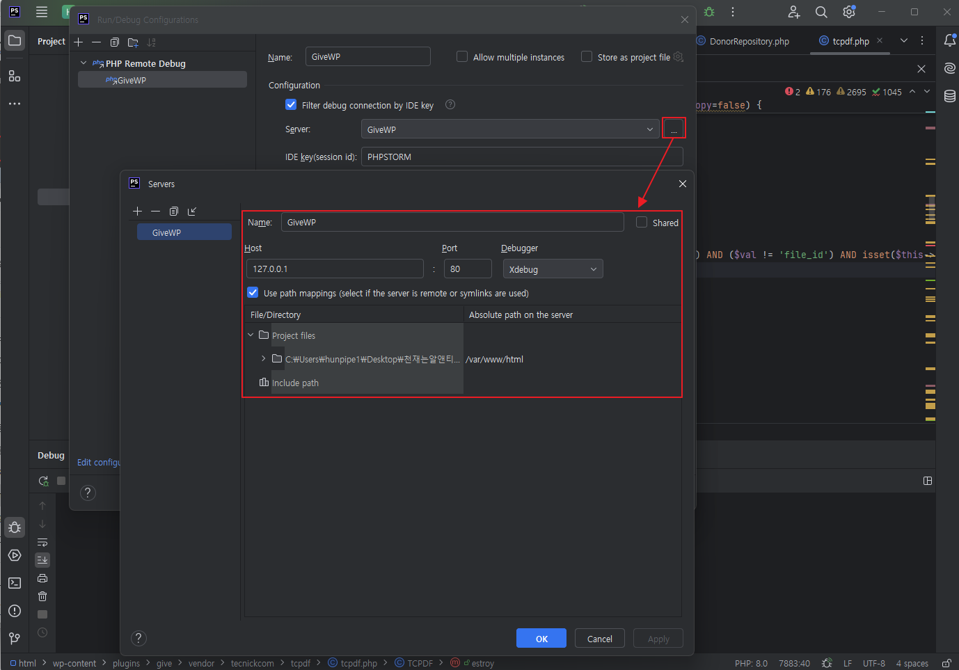This screenshot has height=670, width=959.
Task: Enable Allow multiple instances checkbox
Action: coord(462,56)
